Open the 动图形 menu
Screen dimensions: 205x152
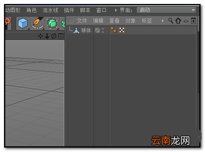[13, 10]
